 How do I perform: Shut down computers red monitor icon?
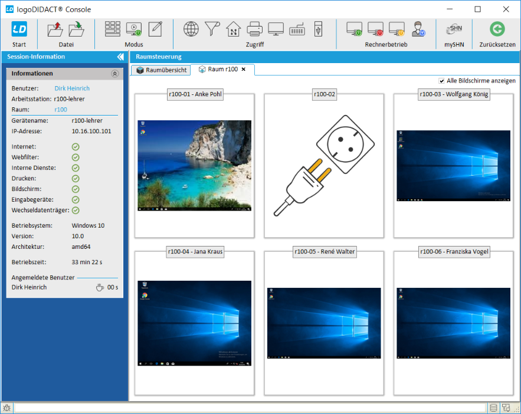click(376, 29)
